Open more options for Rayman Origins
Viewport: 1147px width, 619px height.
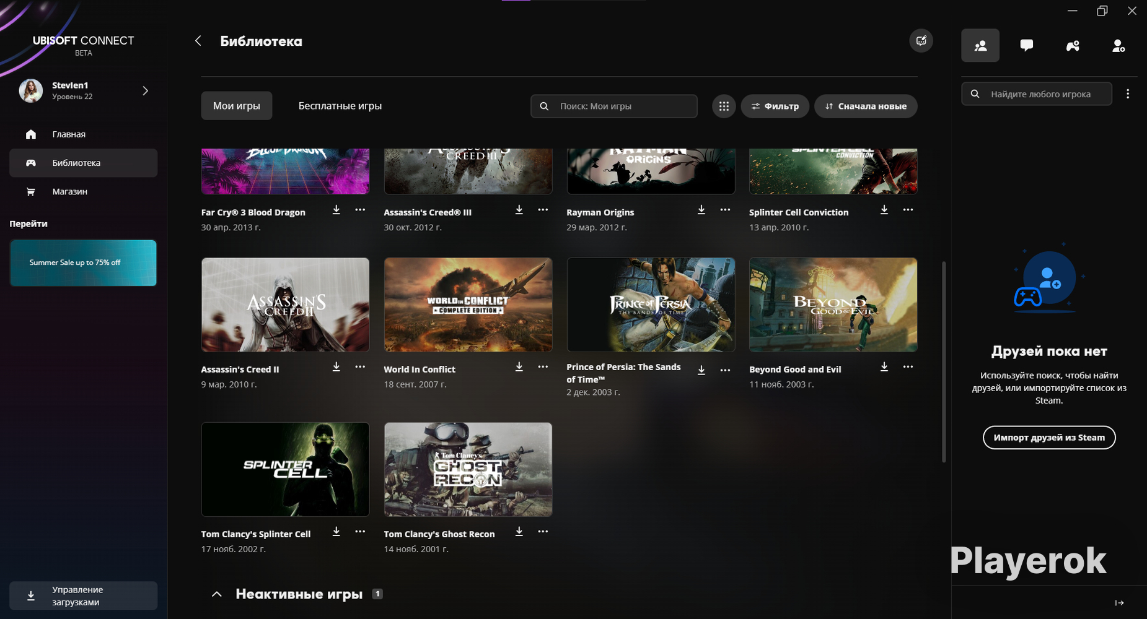click(725, 210)
